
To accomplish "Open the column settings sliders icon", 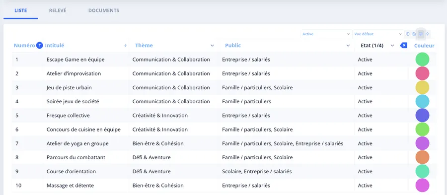I will coord(421,34).
